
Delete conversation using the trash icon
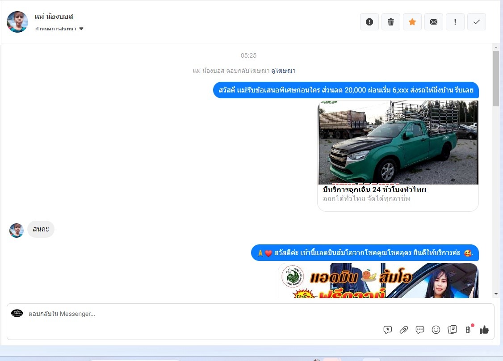tap(391, 22)
